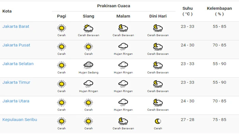
Task: Click Kepulauan Seribu Malam Cerah Berawan icon
Action: [123, 121]
